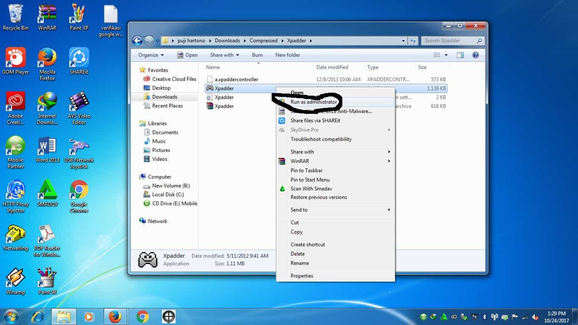This screenshot has height=325, width=578.
Task: Open the Recycle Bin desktop icon
Action: (x=16, y=17)
